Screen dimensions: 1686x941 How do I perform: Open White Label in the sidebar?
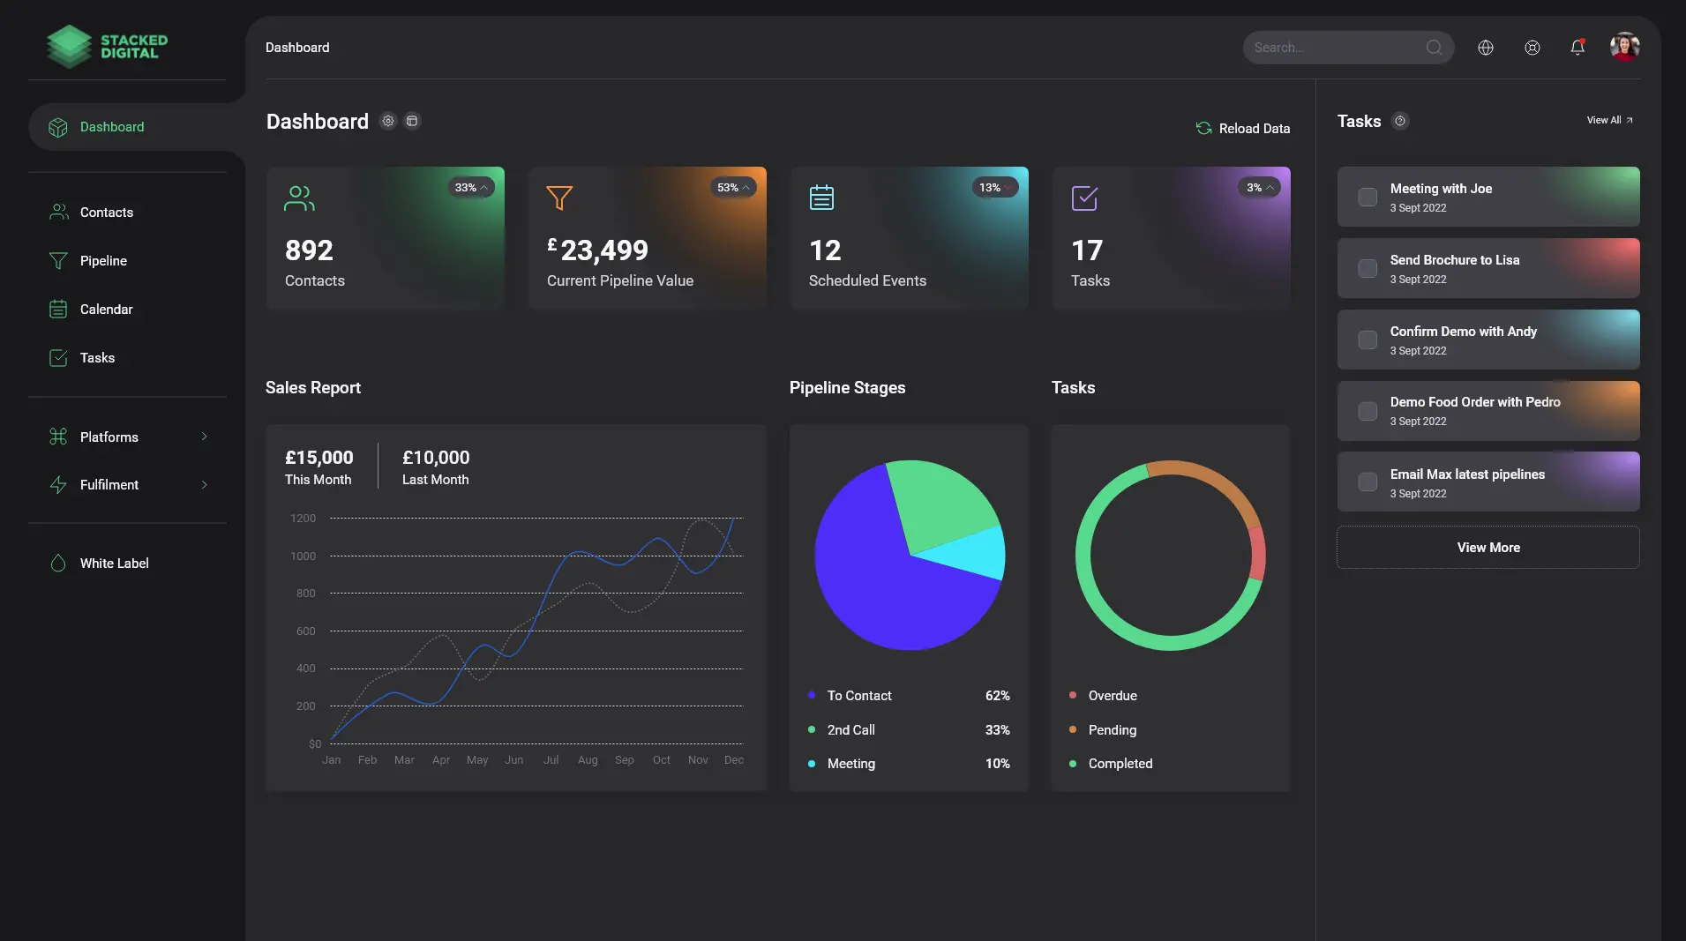(114, 564)
